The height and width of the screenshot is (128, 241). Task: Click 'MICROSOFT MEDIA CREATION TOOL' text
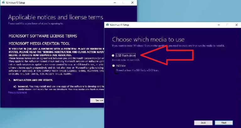(39, 44)
